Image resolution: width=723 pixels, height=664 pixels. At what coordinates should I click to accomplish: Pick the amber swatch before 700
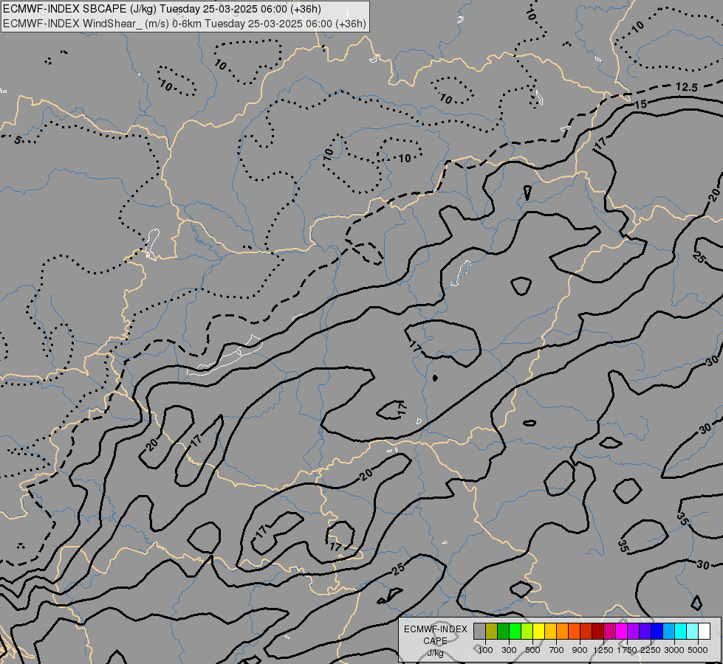coord(550,632)
